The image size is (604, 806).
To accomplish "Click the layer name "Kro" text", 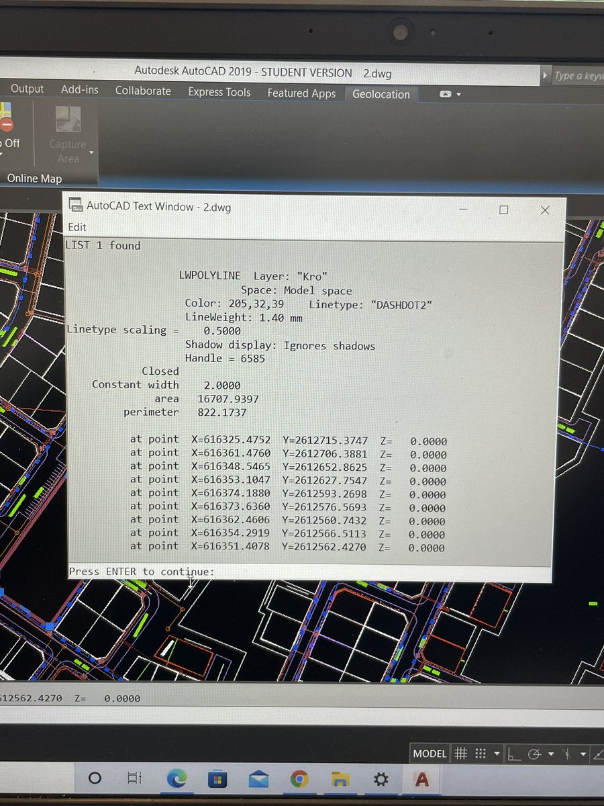I will [313, 276].
